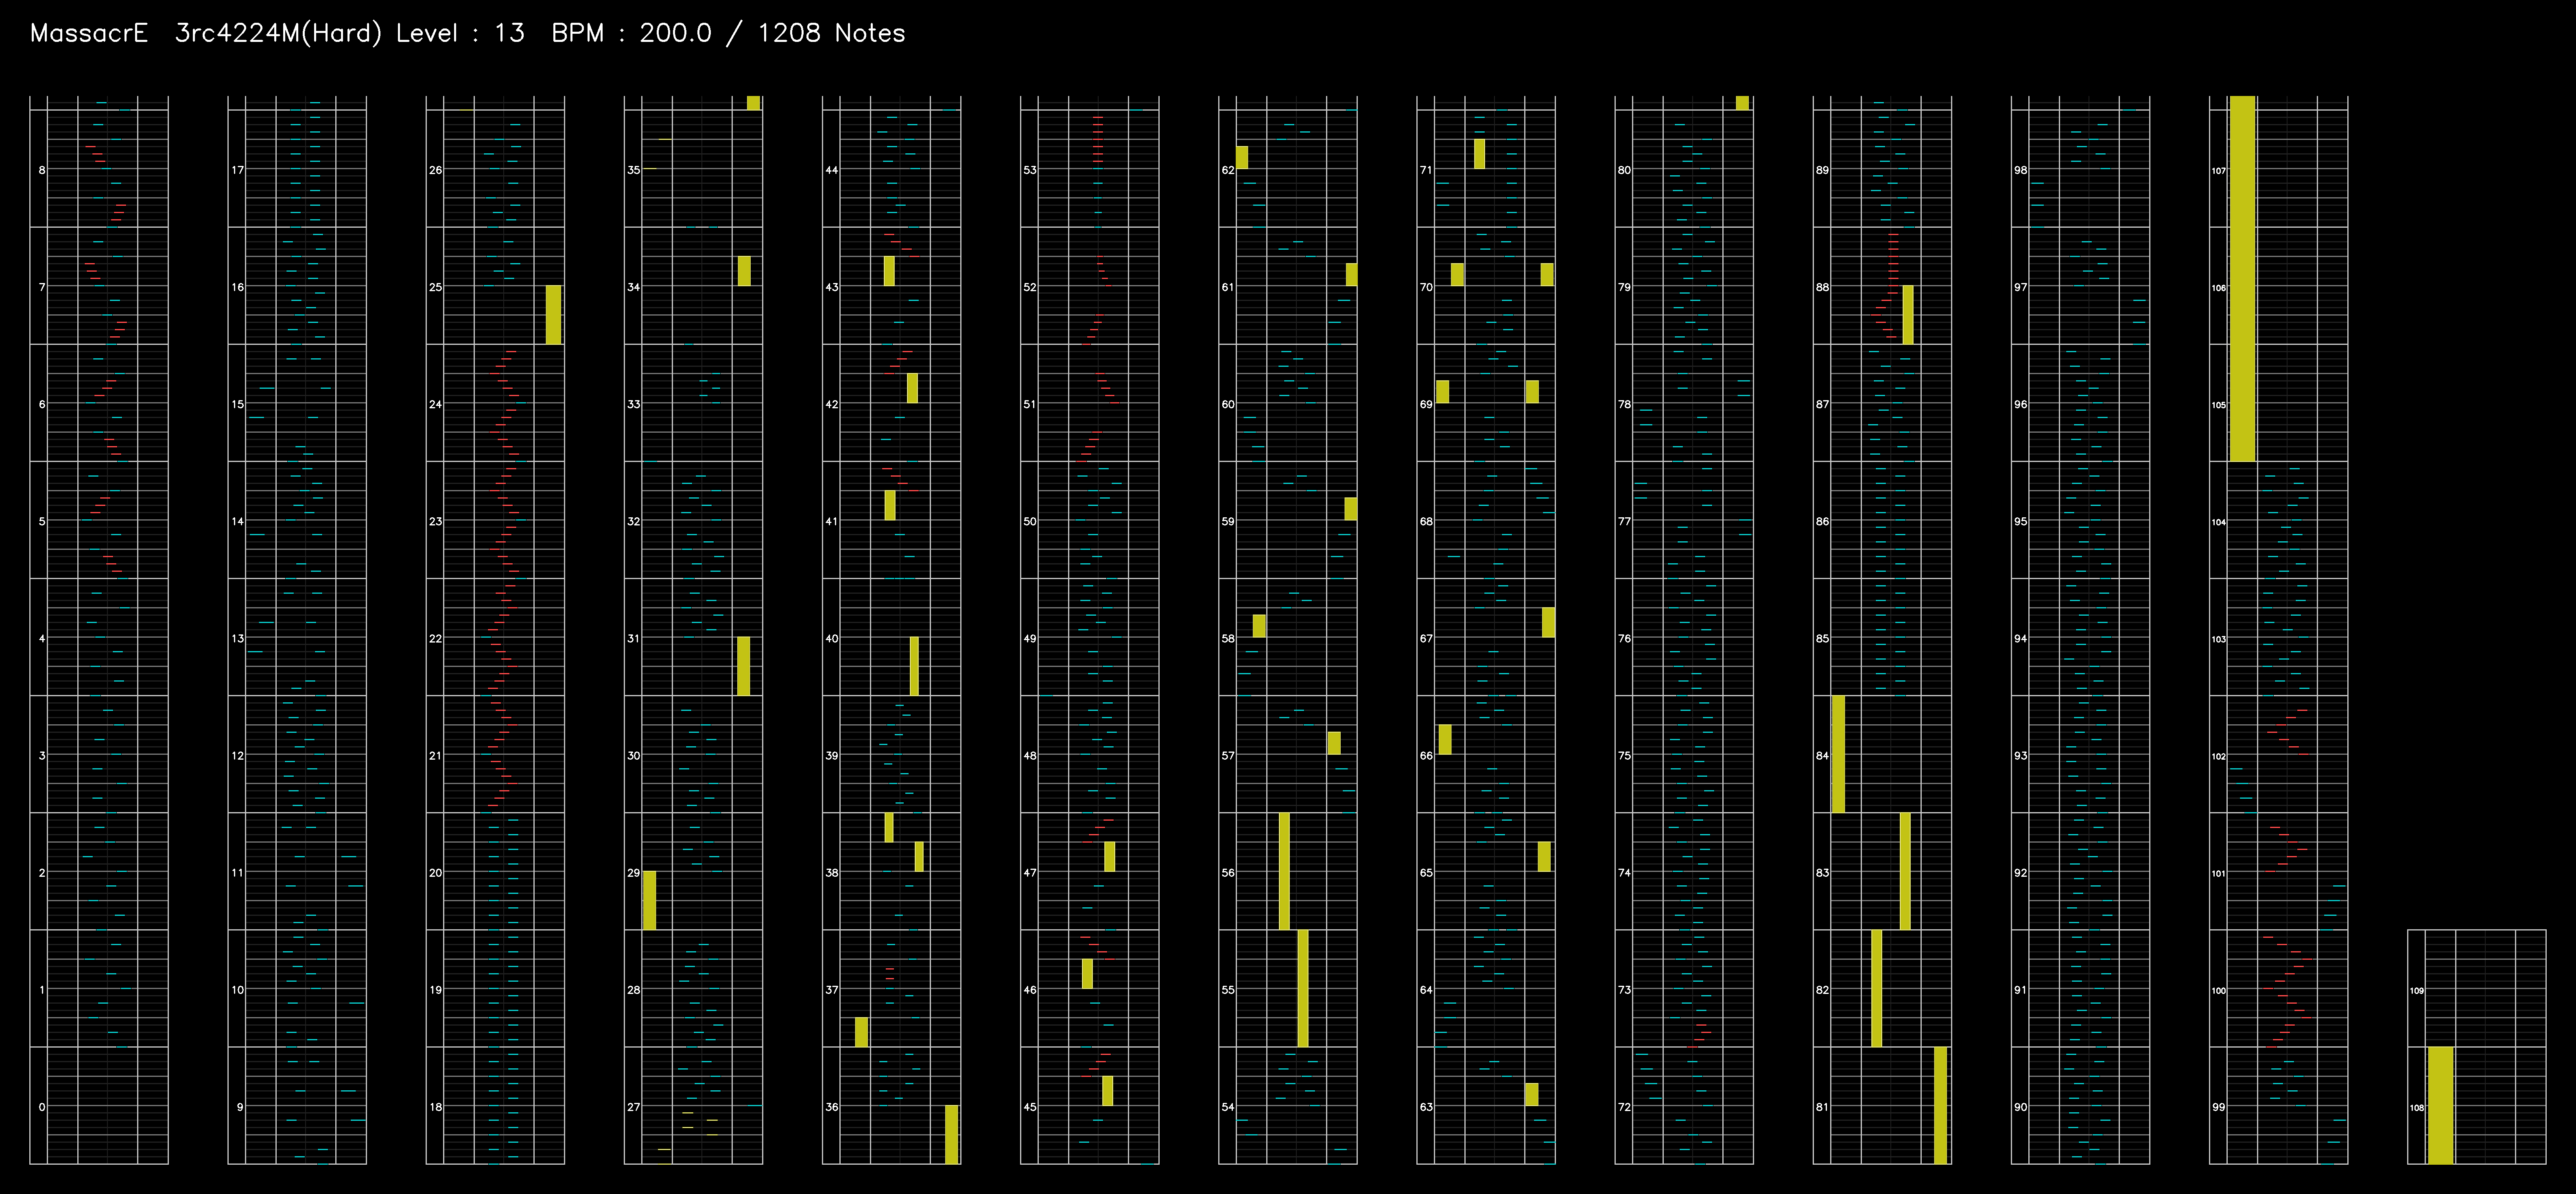2576x1194 pixels.
Task: Click the yellow long note in measure 59
Action: (1351, 509)
